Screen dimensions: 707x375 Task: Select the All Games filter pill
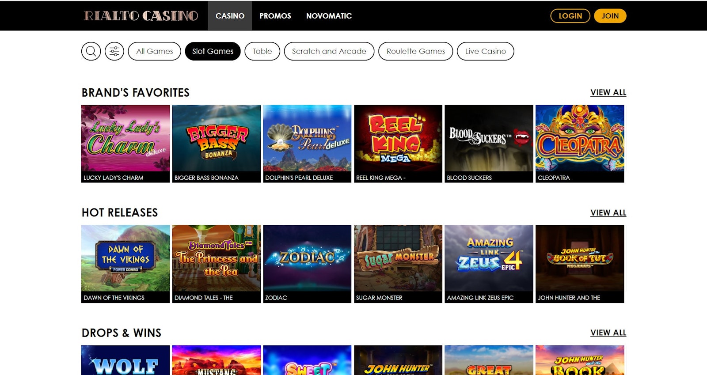click(155, 51)
